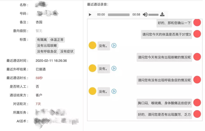The image size is (205, 131).
Task: Click the 意向级别 暂无 value
Action: tap(39, 31)
